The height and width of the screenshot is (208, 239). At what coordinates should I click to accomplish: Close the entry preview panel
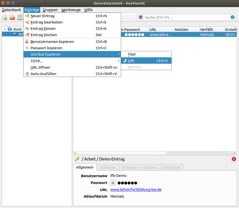234,159
